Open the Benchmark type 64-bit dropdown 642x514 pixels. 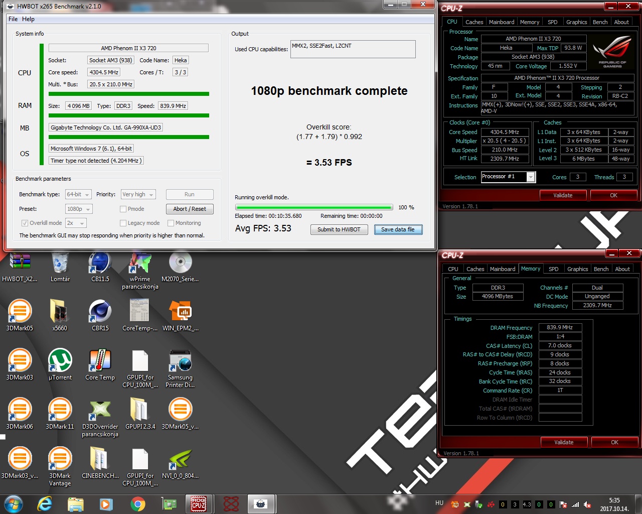click(x=78, y=194)
